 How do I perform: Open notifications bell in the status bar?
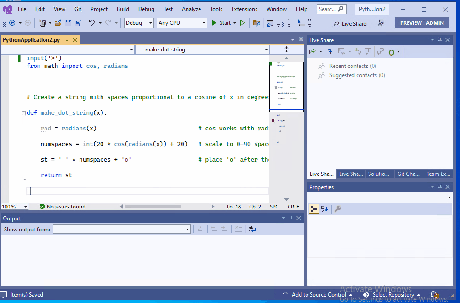coord(434,294)
